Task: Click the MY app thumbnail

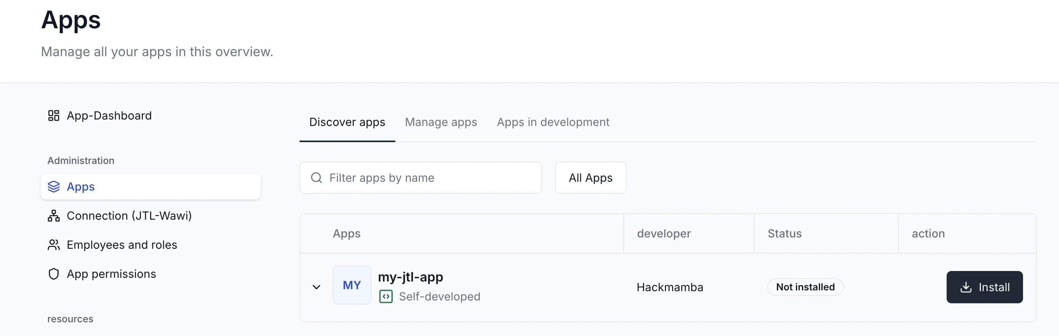Action: (x=352, y=285)
